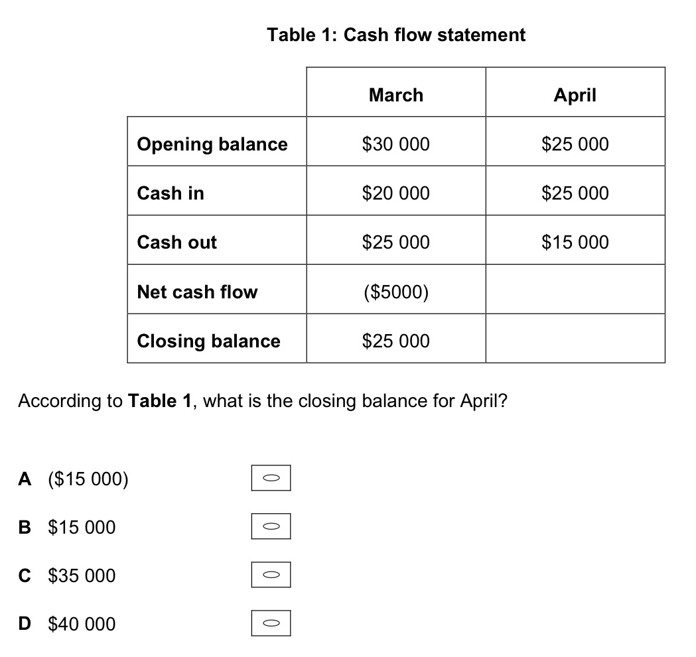Viewport: 696px width, 657px height.
Task: Select the answer bubble for option B
Action: [271, 527]
